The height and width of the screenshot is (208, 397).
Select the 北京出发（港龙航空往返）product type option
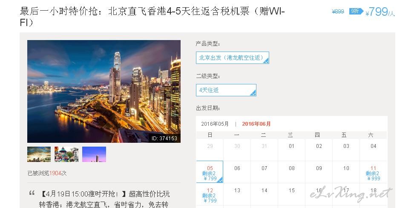[x=233, y=58]
